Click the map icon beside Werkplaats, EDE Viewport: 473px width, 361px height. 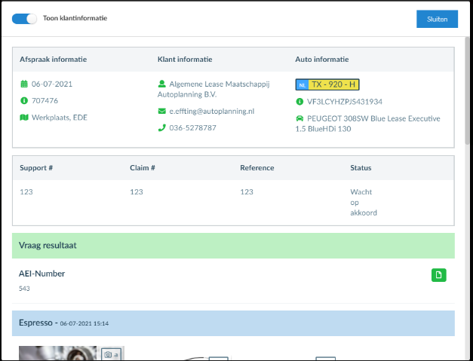[24, 118]
